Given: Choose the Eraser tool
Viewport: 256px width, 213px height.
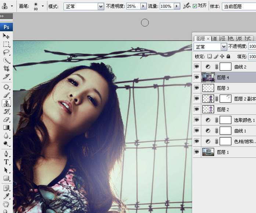Looking at the screenshot, I should click(6, 120).
